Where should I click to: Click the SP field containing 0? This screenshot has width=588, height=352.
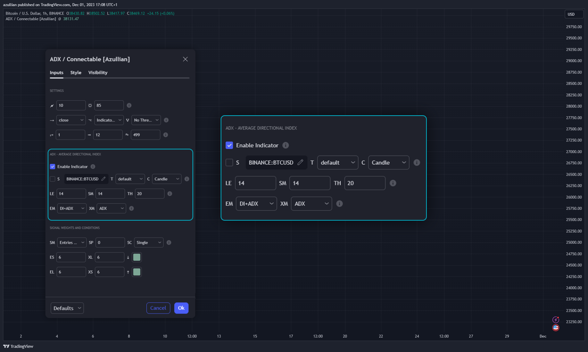110,242
